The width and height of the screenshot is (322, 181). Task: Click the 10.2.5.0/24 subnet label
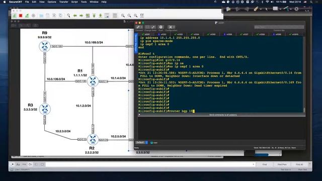pyautogui.click(x=118, y=136)
